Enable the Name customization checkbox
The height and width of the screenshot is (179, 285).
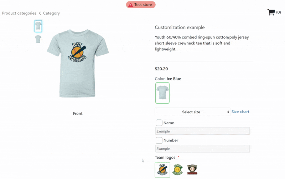pyautogui.click(x=159, y=123)
